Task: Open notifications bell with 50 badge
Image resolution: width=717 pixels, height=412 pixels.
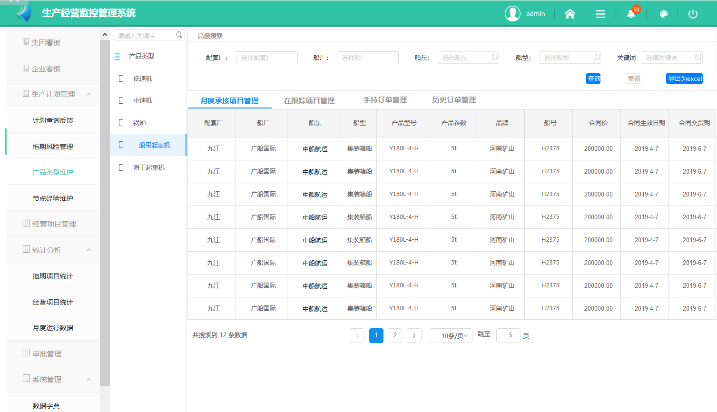Action: [x=631, y=14]
